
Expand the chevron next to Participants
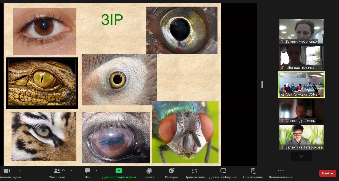click(x=72, y=171)
